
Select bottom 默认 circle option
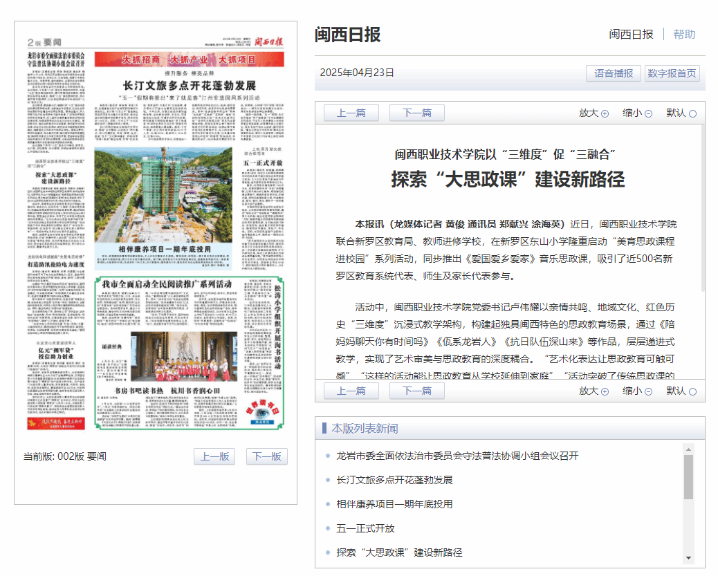(x=692, y=391)
